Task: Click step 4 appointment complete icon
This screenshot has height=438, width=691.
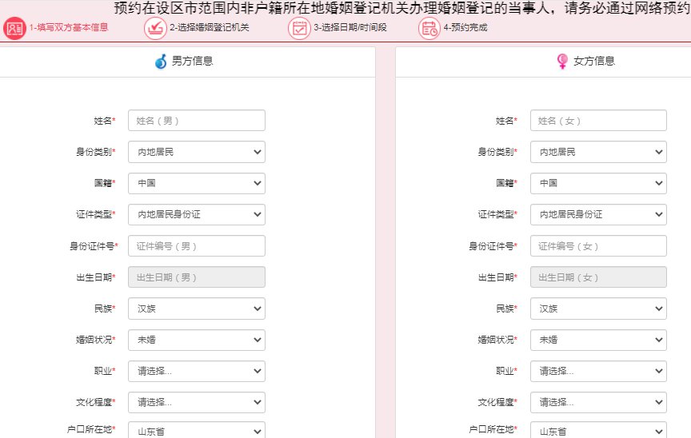Action: tap(429, 28)
